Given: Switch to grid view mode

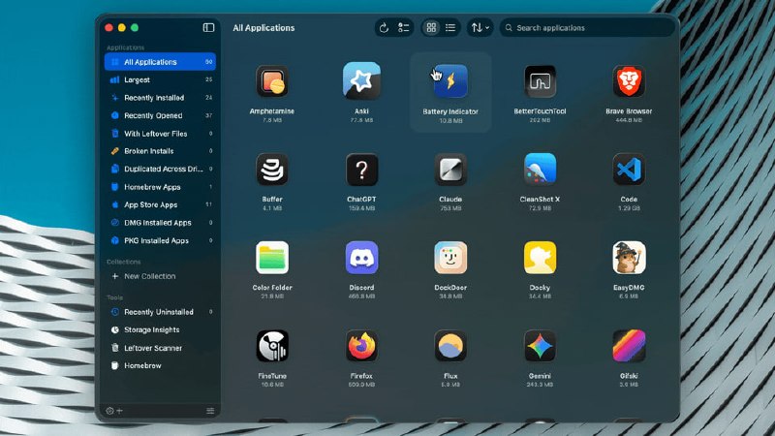Looking at the screenshot, I should pyautogui.click(x=431, y=28).
